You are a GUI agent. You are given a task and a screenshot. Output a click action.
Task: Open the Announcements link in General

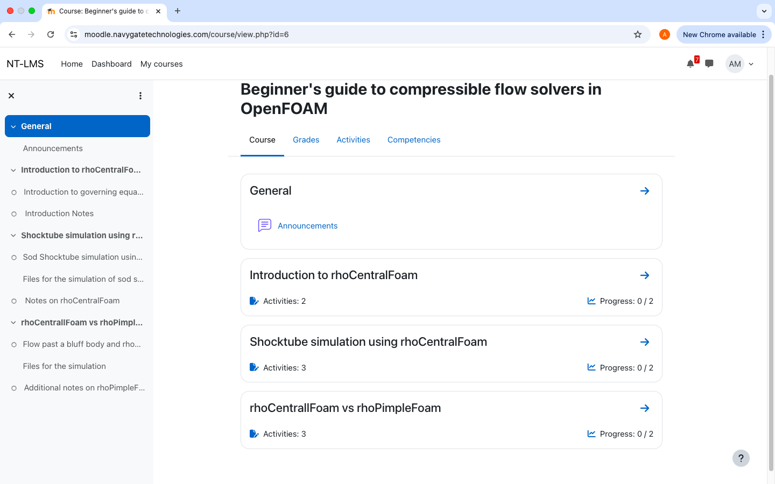click(307, 225)
